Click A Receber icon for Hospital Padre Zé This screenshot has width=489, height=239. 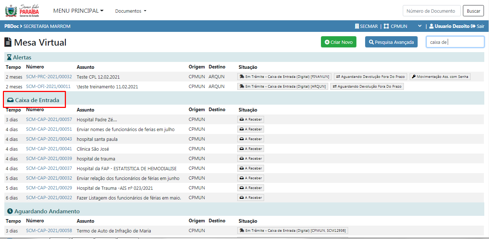tap(241, 119)
